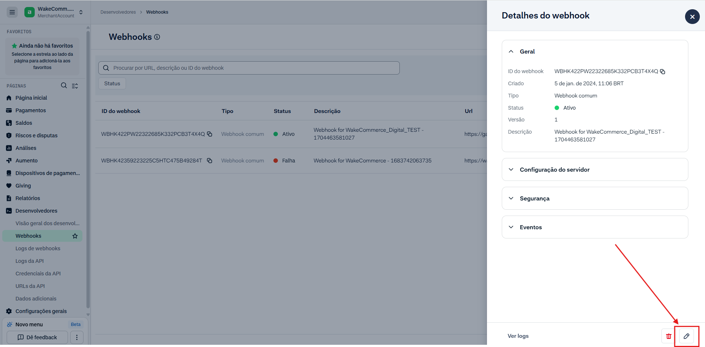Viewport: 705px width, 347px height.
Task: Open the WakeComm account switcher
Action: 54,12
